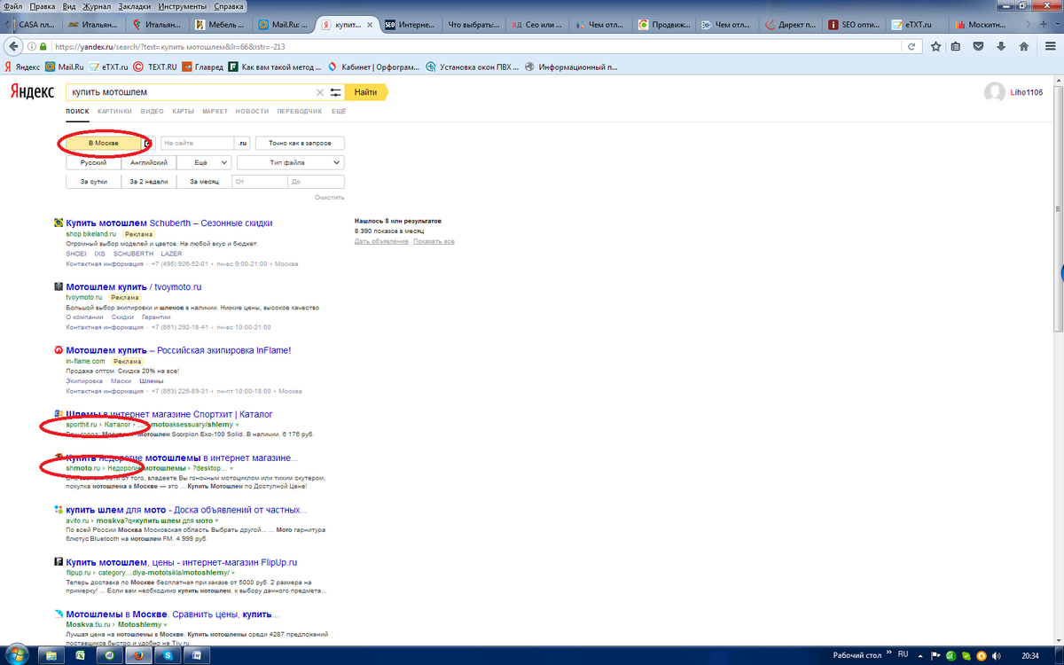Expand the Moskva.tiu.ru result URL arrow
This screenshot has height=665, width=1064.
[x=166, y=624]
